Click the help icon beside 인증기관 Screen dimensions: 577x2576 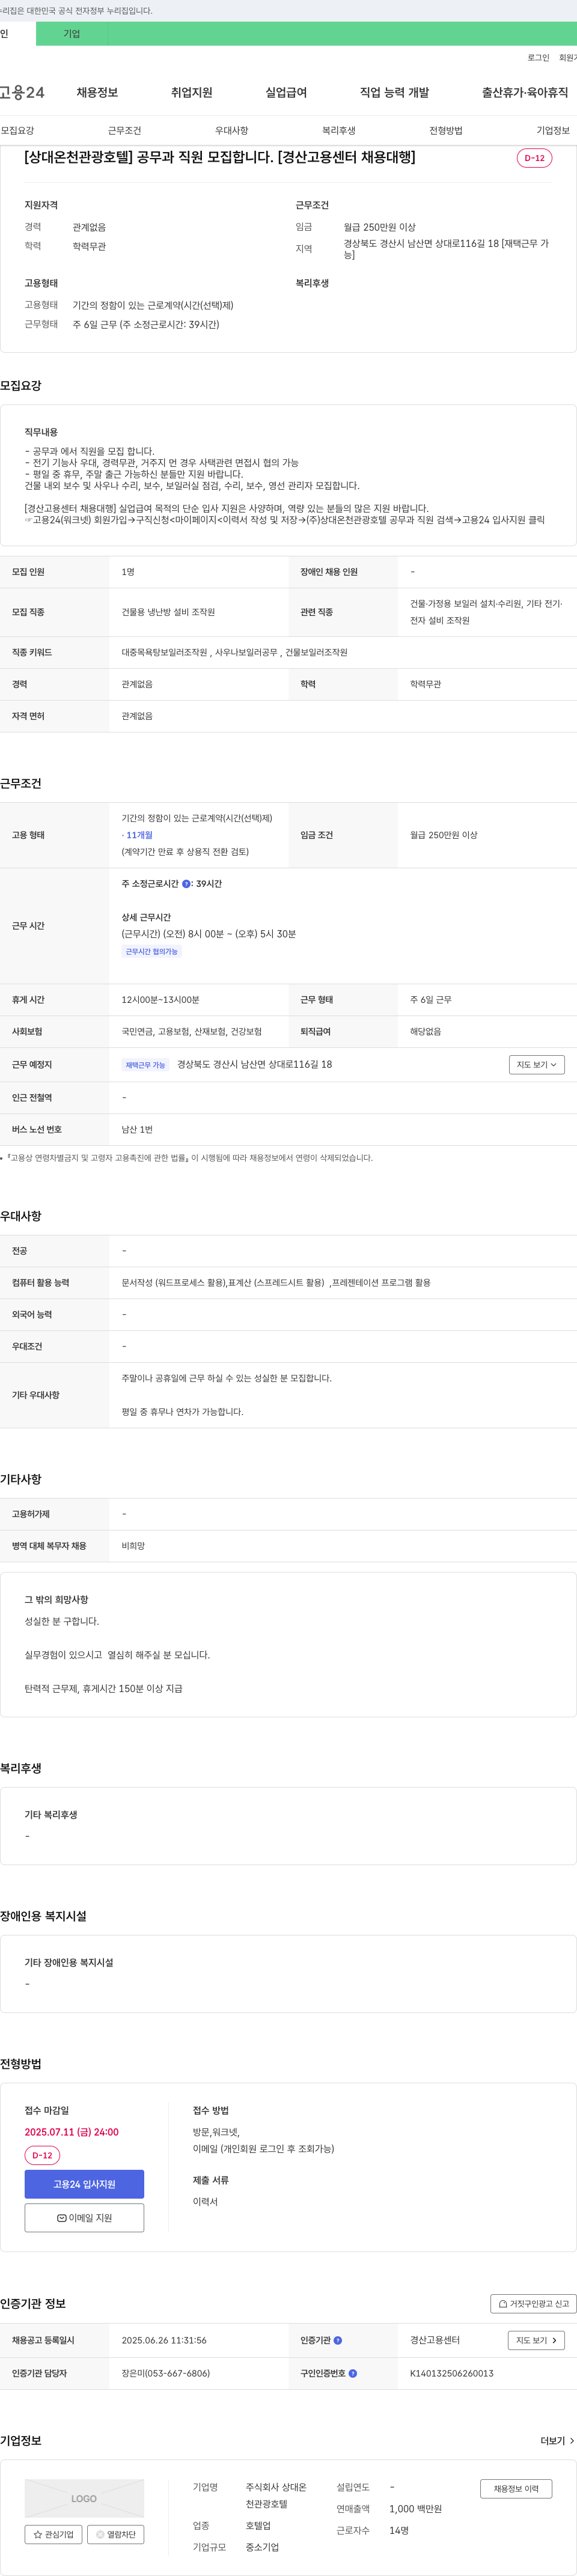(x=338, y=2340)
